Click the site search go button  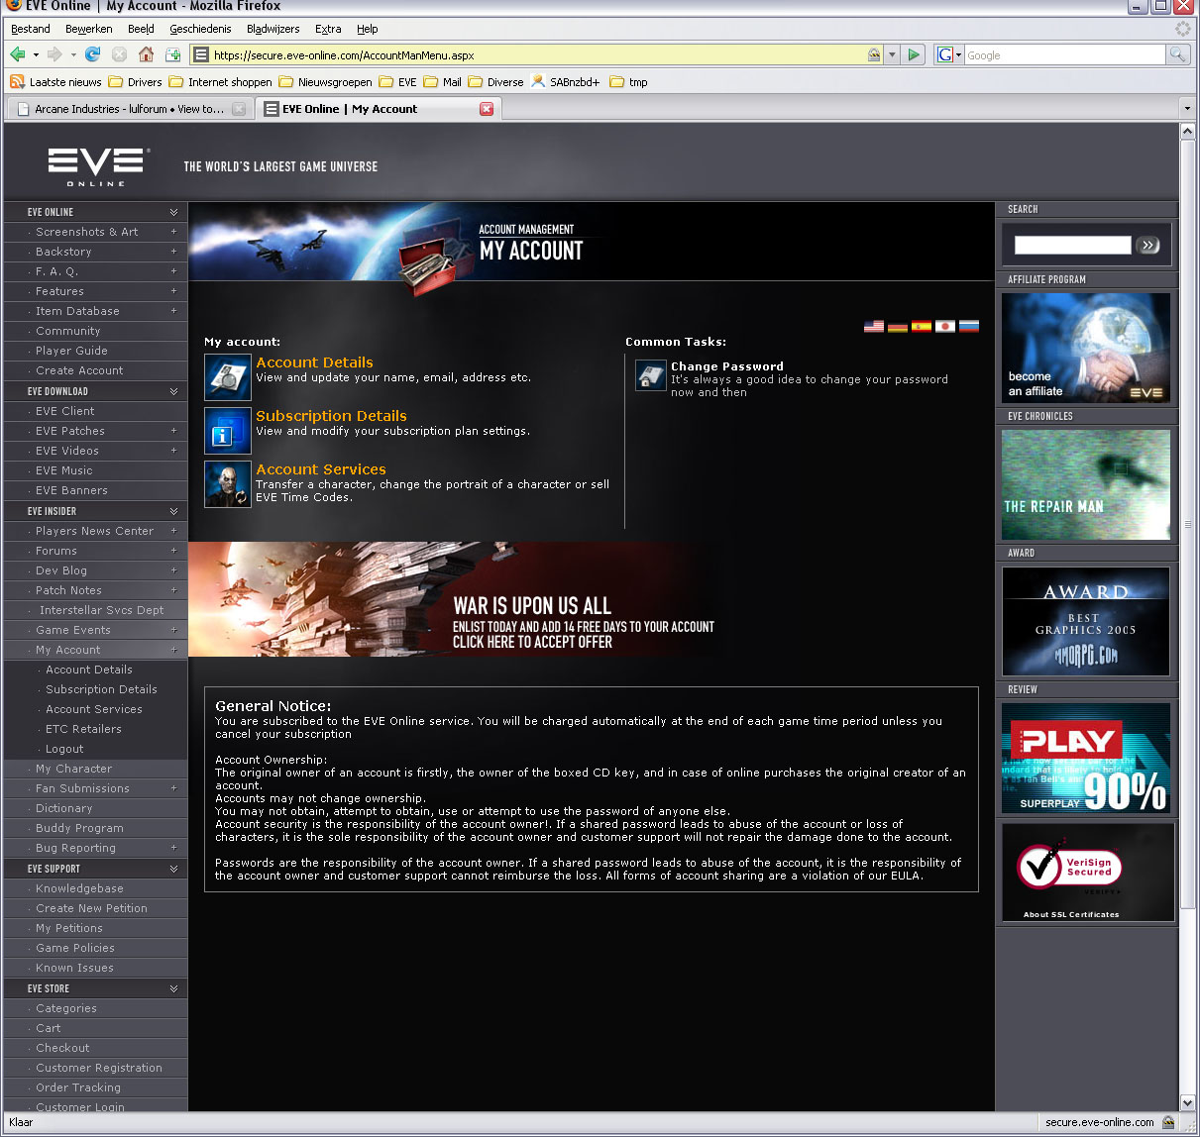[1148, 245]
